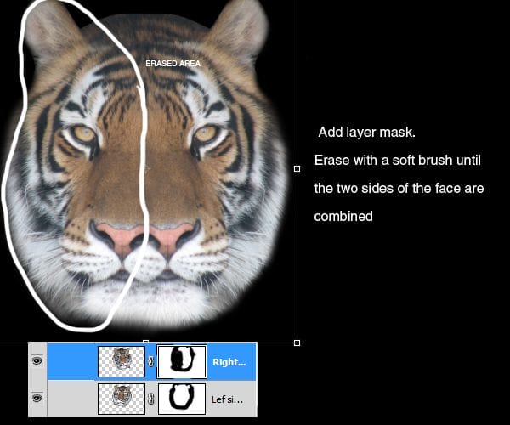Hide the Right side layer via eye icon
This screenshot has height=425, width=510.
(x=37, y=361)
